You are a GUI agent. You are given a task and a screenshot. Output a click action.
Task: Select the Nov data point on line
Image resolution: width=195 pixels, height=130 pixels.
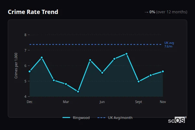pos(163,71)
